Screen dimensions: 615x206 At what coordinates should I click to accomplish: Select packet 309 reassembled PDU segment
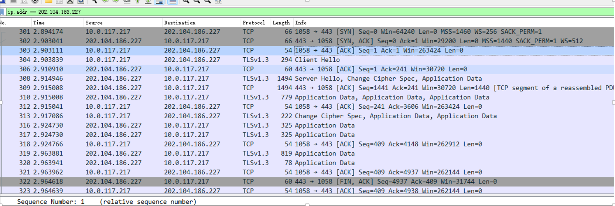click(307, 88)
